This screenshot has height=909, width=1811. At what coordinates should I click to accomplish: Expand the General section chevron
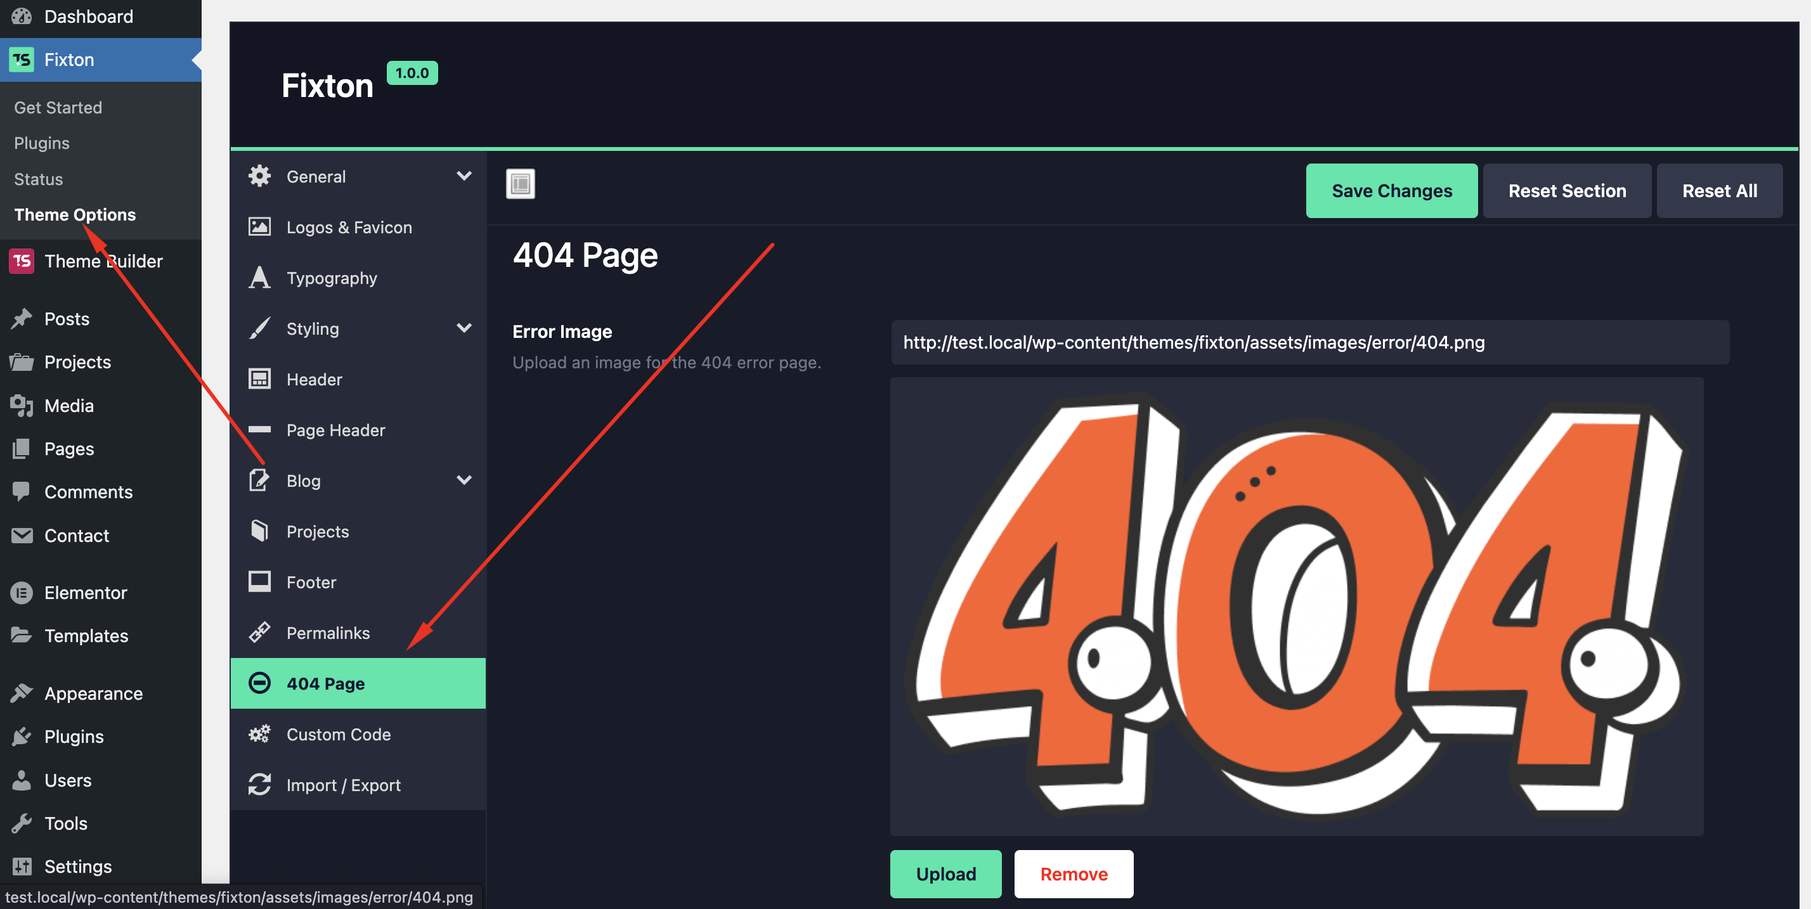coord(464,176)
